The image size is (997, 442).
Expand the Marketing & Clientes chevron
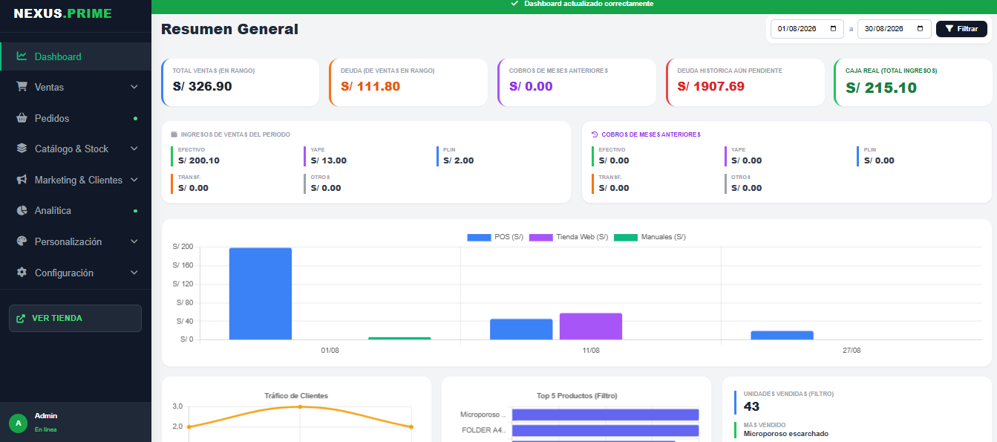pyautogui.click(x=134, y=180)
